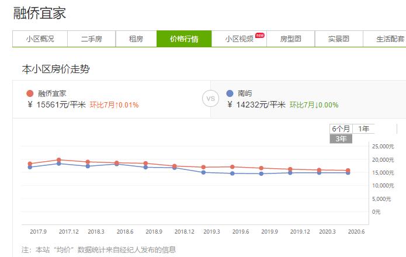Switch to the 二手房 tab
This screenshot has height=257, width=406.
(91, 39)
